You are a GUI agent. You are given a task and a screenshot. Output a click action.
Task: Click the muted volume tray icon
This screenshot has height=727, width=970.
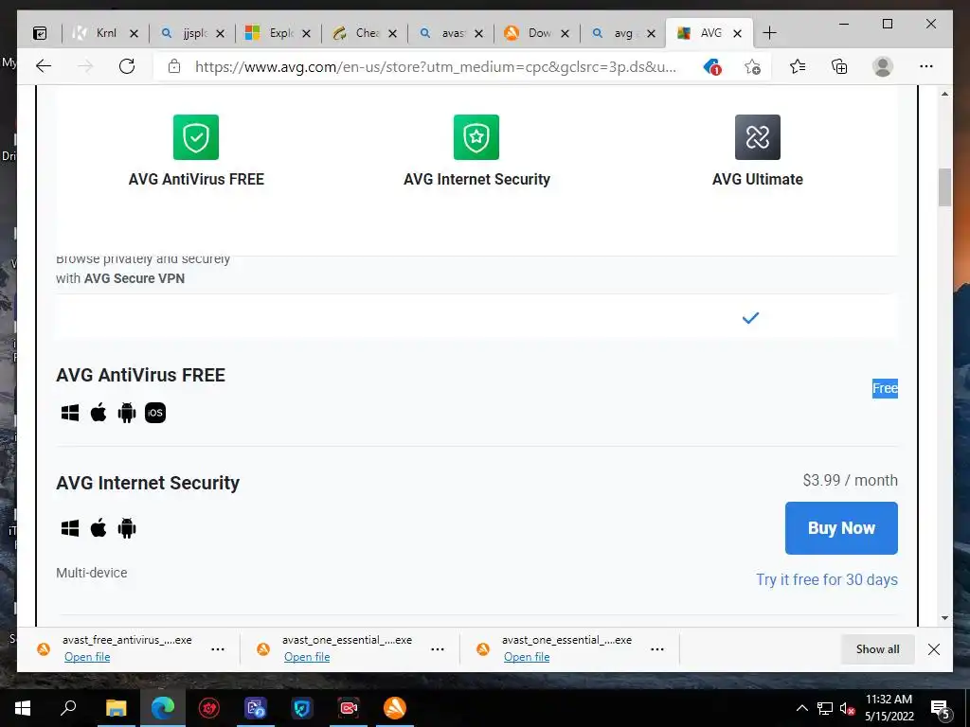coord(848,709)
